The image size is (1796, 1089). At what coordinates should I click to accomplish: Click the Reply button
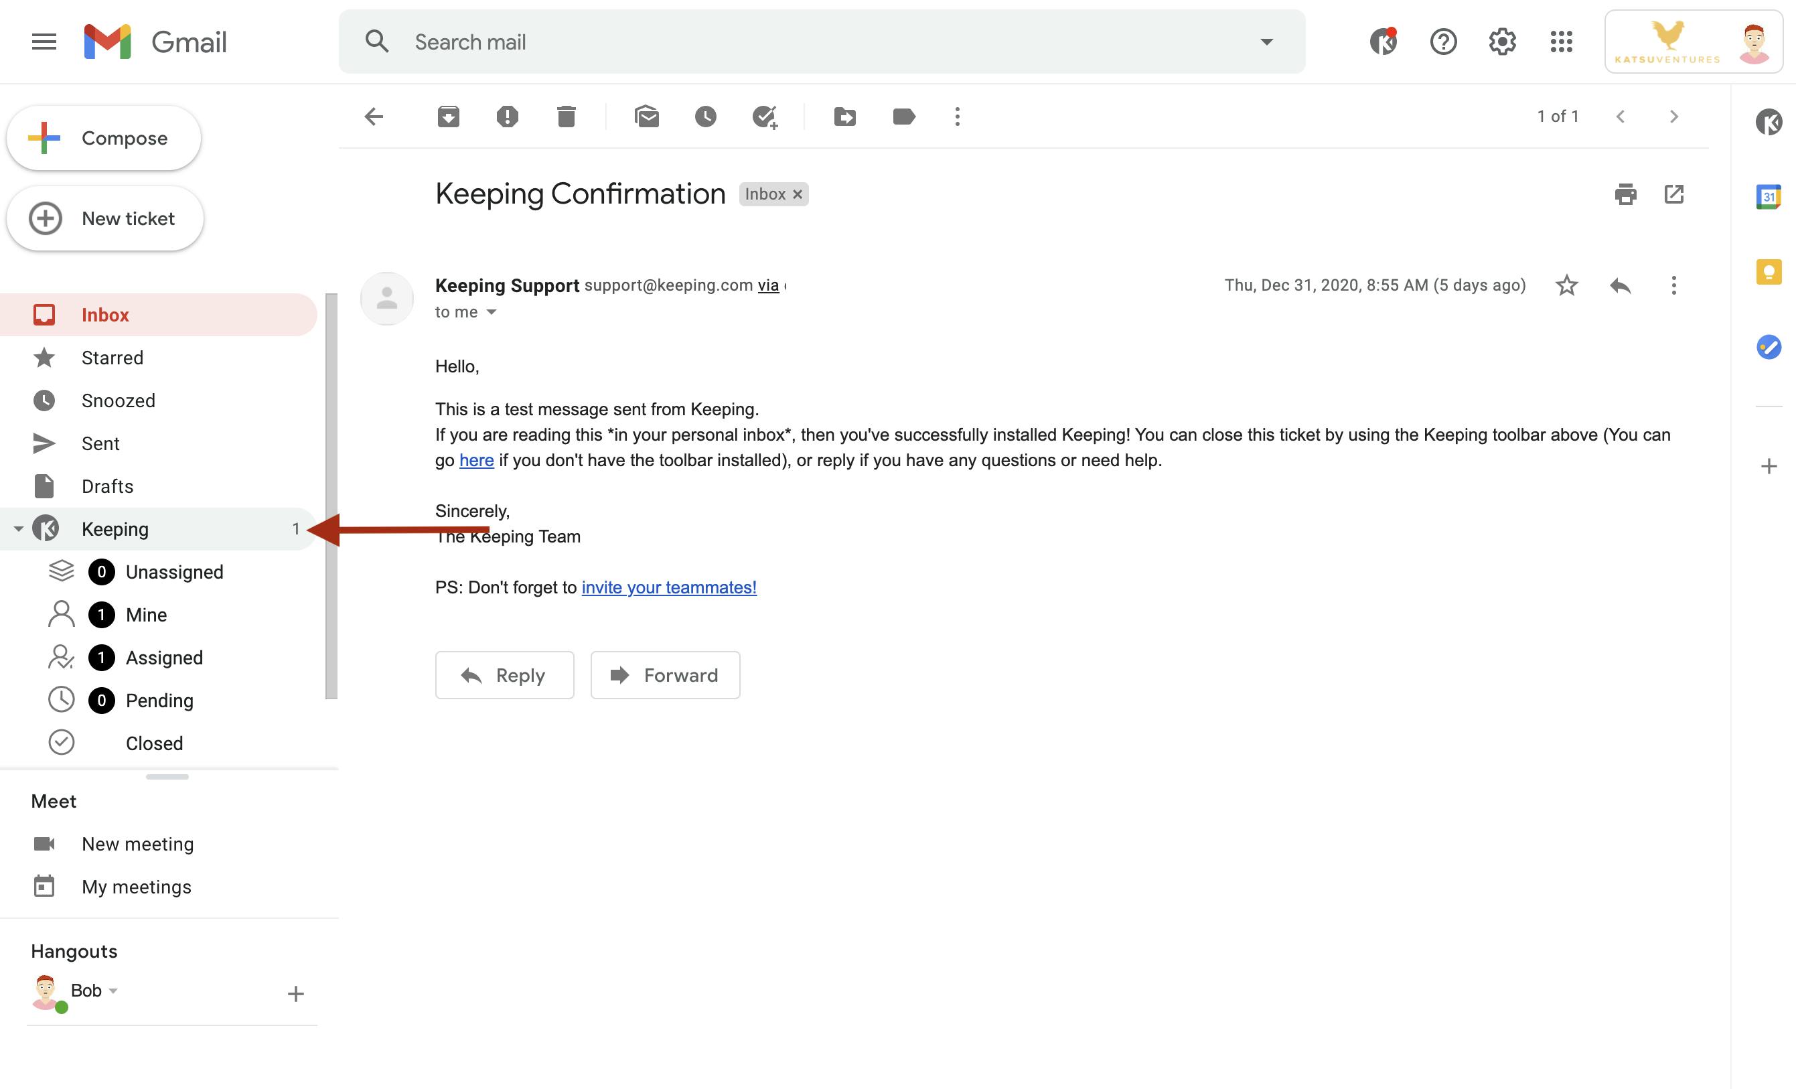click(504, 675)
